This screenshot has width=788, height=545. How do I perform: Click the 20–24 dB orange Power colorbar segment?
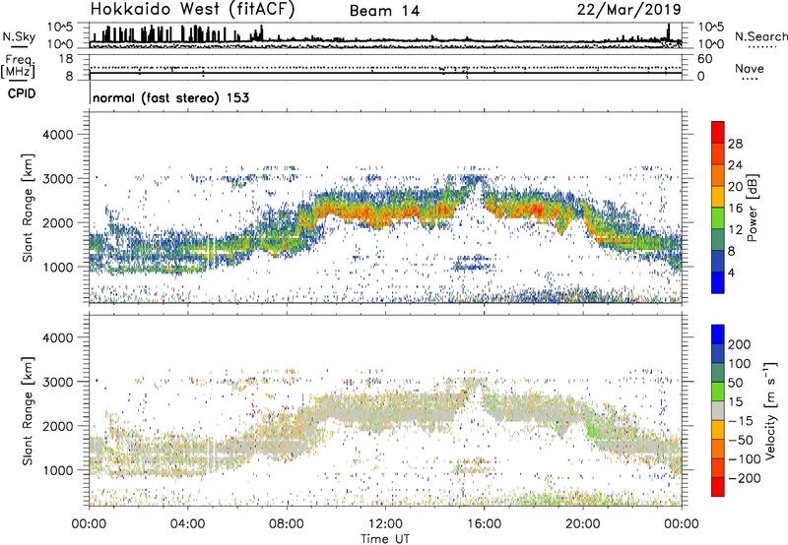coord(718,175)
